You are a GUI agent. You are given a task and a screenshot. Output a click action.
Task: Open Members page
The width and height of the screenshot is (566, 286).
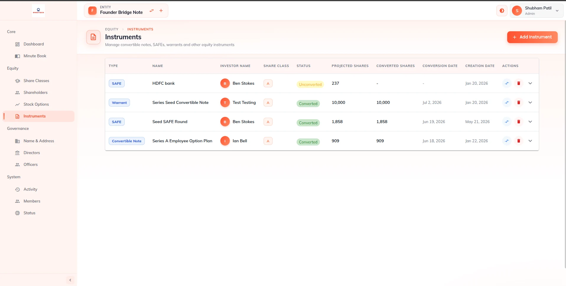point(39,201)
